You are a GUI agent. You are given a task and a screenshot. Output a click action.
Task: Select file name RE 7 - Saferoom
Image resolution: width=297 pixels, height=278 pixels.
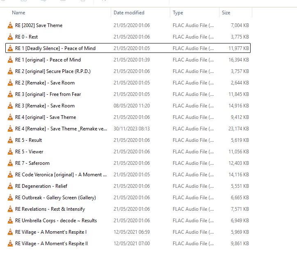point(32,163)
